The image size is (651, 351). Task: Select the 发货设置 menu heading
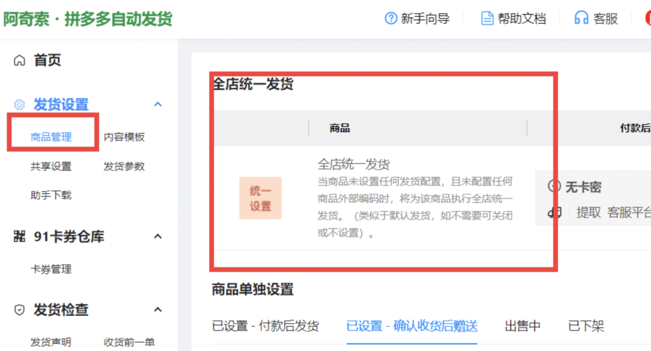coord(61,104)
